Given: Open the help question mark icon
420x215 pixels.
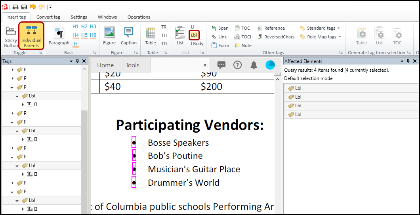Looking at the screenshot, I should 237,65.
